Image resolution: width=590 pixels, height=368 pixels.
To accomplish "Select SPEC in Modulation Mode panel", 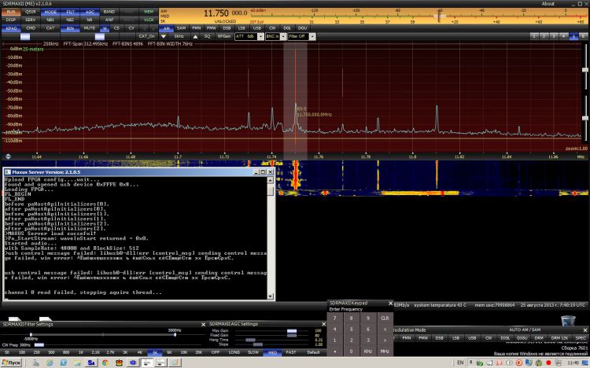I will (x=581, y=338).
